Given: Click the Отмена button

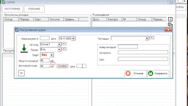Looking at the screenshot, I should click(136, 73).
